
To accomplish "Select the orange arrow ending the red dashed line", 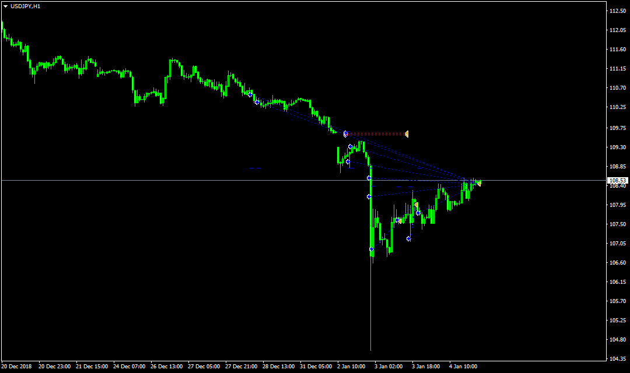I will (x=407, y=134).
